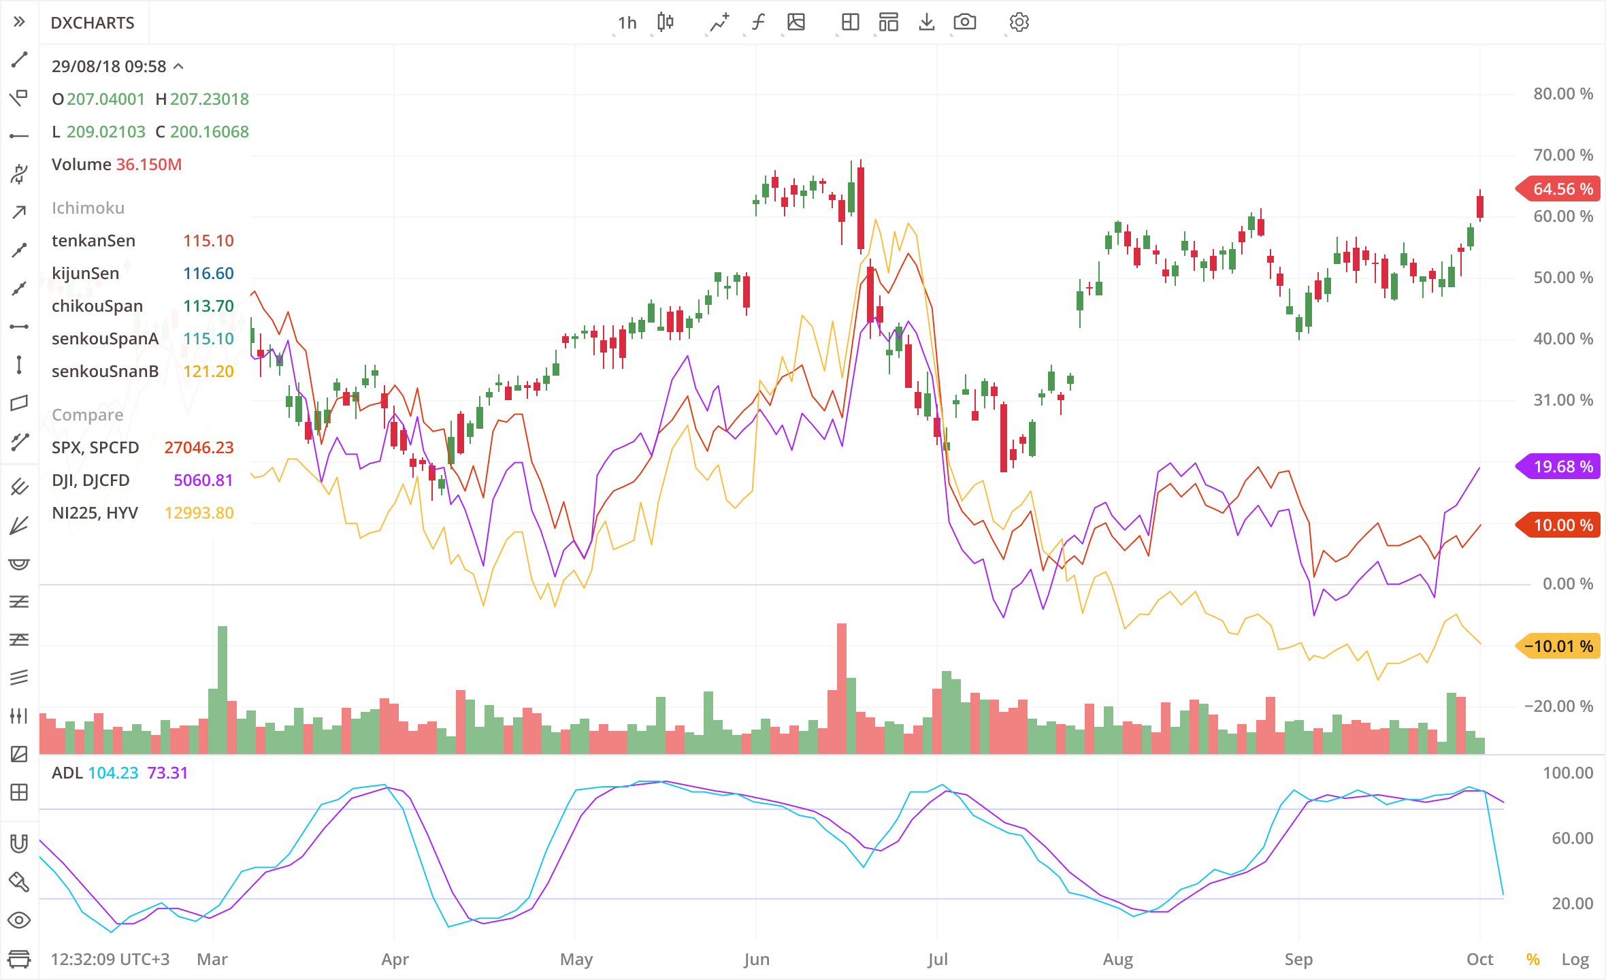Toggle drawings visibility with eye icon
Screen dimensions: 1606x980
pyautogui.click(x=18, y=920)
